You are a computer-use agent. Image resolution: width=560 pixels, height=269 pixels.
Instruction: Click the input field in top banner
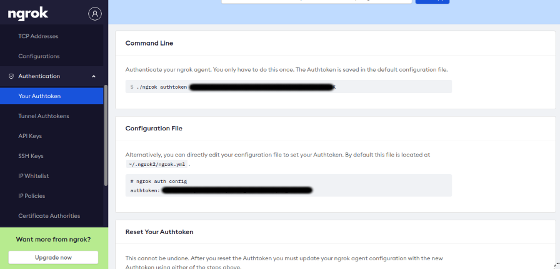(x=316, y=1)
